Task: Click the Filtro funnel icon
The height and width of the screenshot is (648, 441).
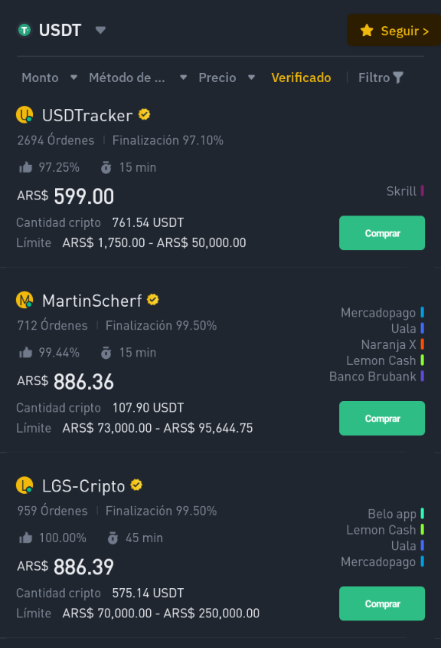Action: point(398,77)
